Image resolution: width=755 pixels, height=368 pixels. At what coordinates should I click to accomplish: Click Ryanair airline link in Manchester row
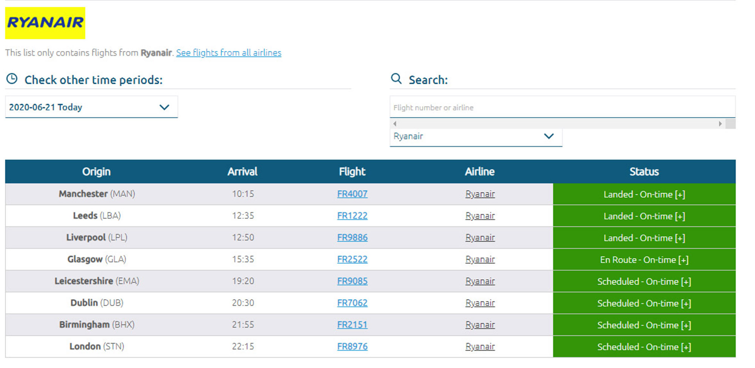point(480,194)
